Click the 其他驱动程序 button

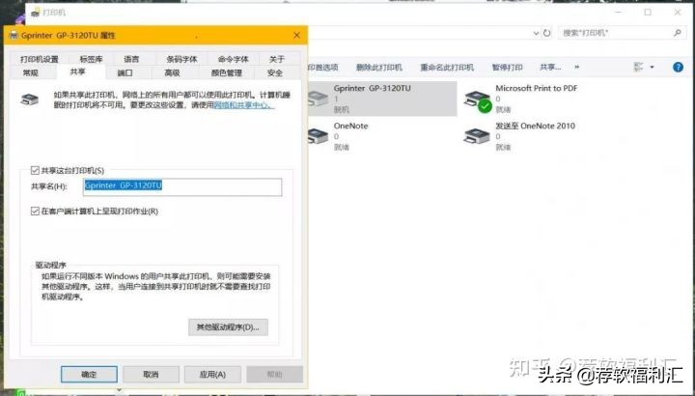click(228, 327)
